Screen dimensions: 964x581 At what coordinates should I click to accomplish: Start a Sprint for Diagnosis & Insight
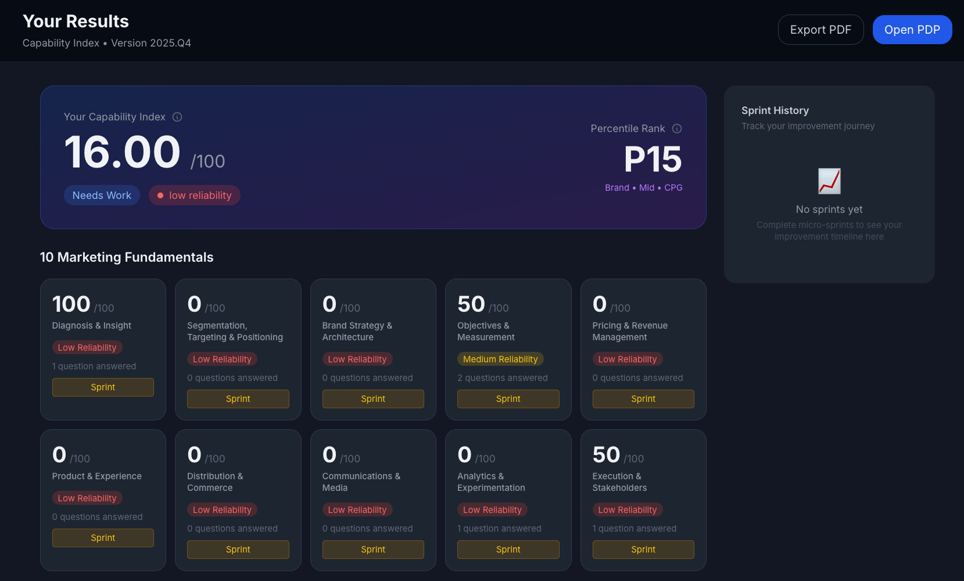click(103, 387)
